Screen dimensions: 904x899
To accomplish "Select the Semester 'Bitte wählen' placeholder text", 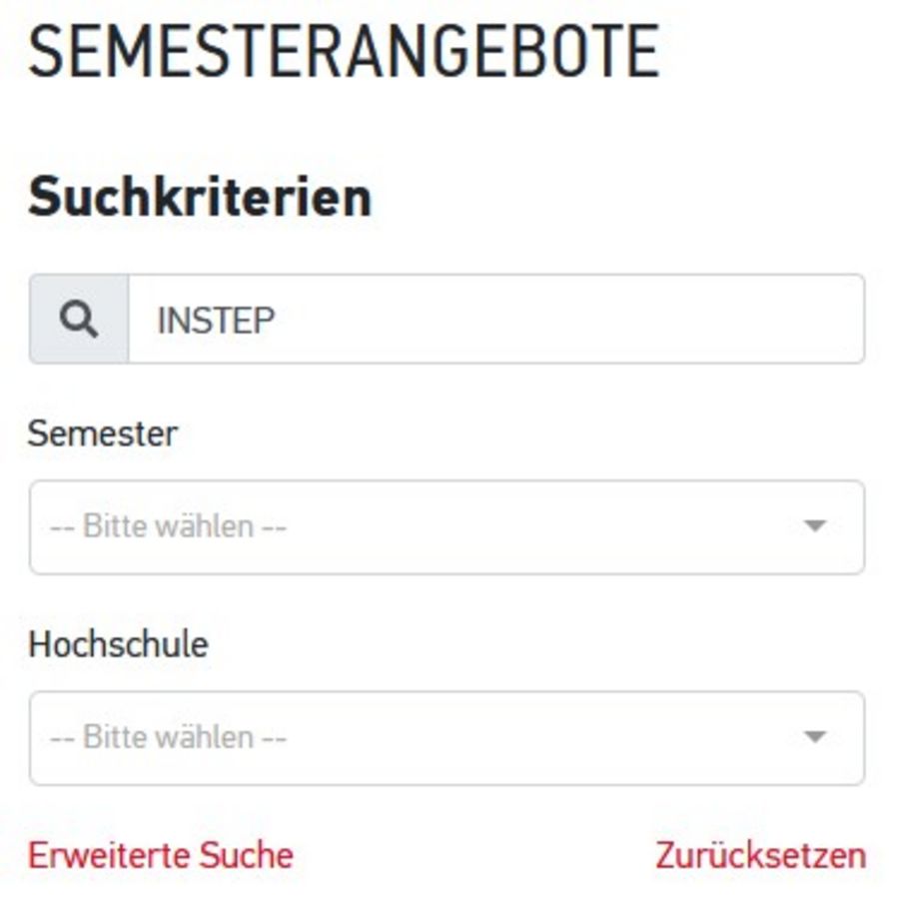I will pos(169,526).
